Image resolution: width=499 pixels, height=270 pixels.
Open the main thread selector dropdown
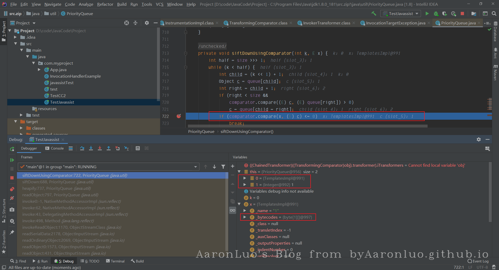pos(195,167)
